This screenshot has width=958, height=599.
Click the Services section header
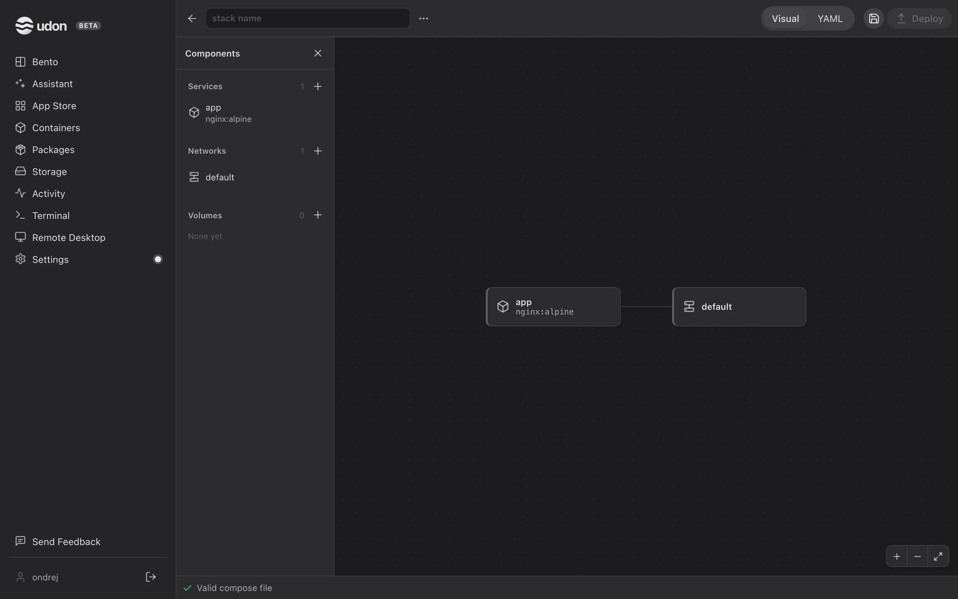(205, 87)
